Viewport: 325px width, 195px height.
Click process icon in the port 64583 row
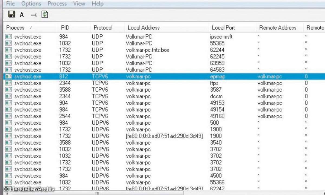tap(9, 70)
